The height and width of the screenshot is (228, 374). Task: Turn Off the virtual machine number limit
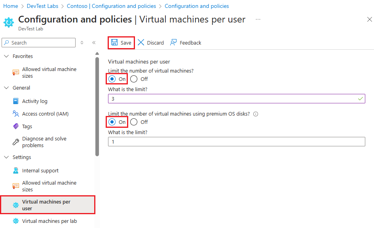tap(134, 79)
